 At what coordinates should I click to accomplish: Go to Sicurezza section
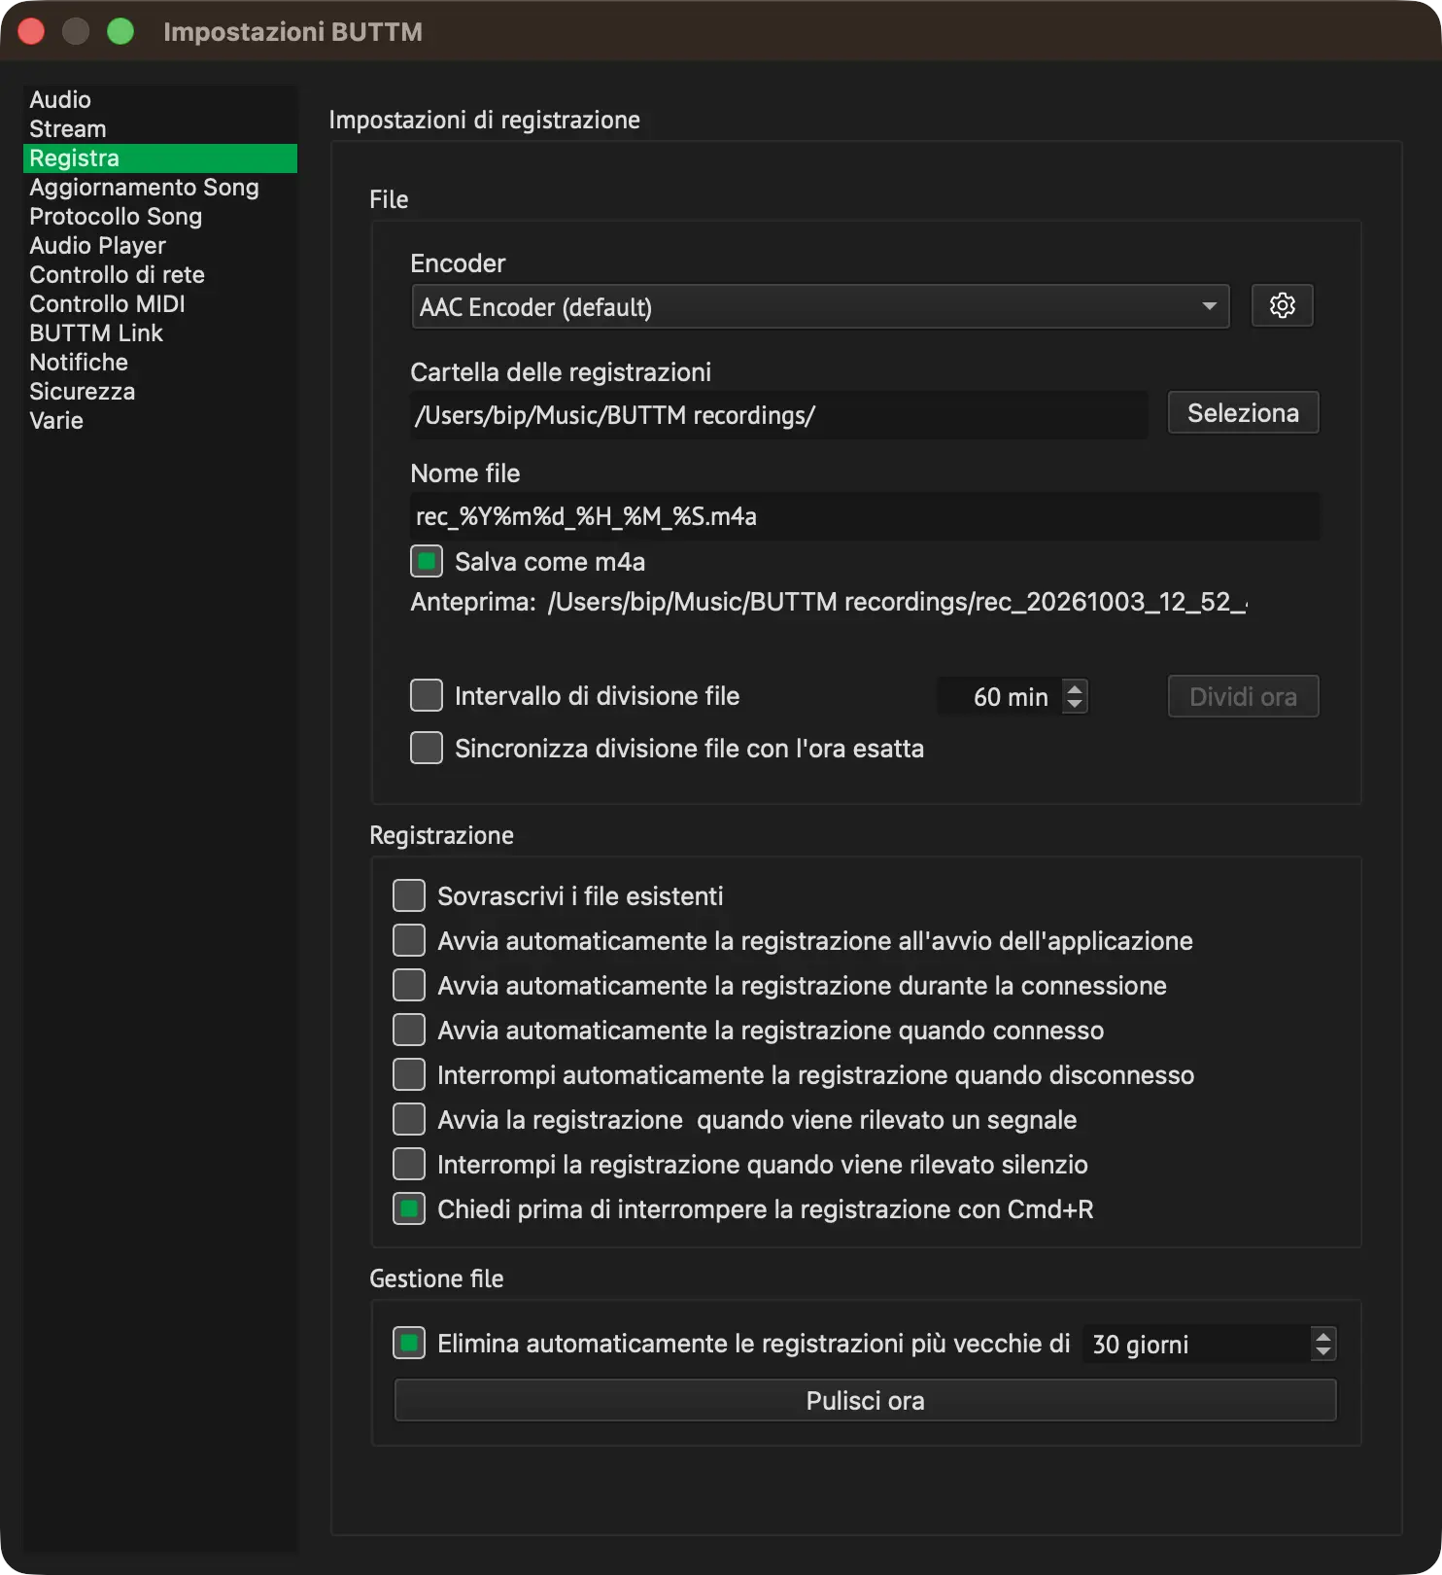[159, 392]
